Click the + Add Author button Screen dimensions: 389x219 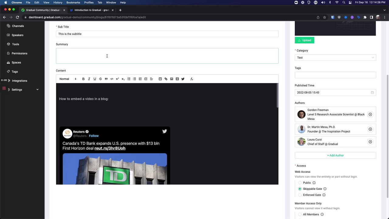(335, 155)
